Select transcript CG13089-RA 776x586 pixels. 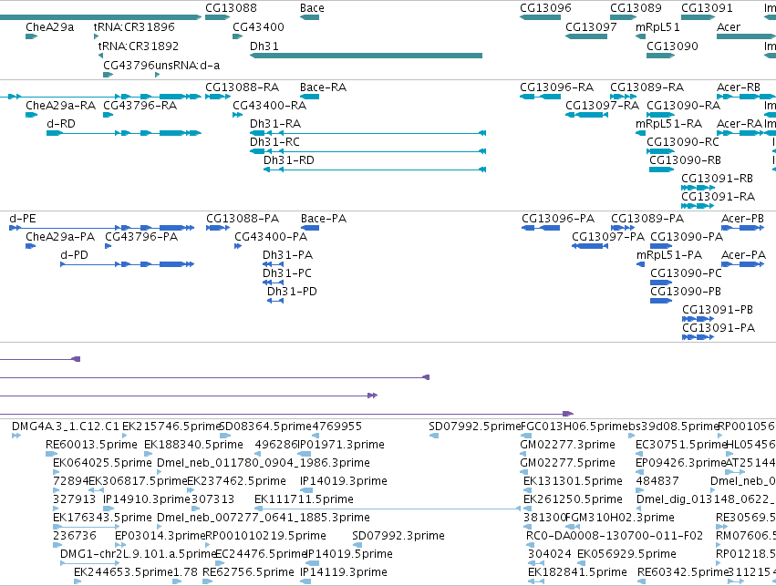point(647,87)
